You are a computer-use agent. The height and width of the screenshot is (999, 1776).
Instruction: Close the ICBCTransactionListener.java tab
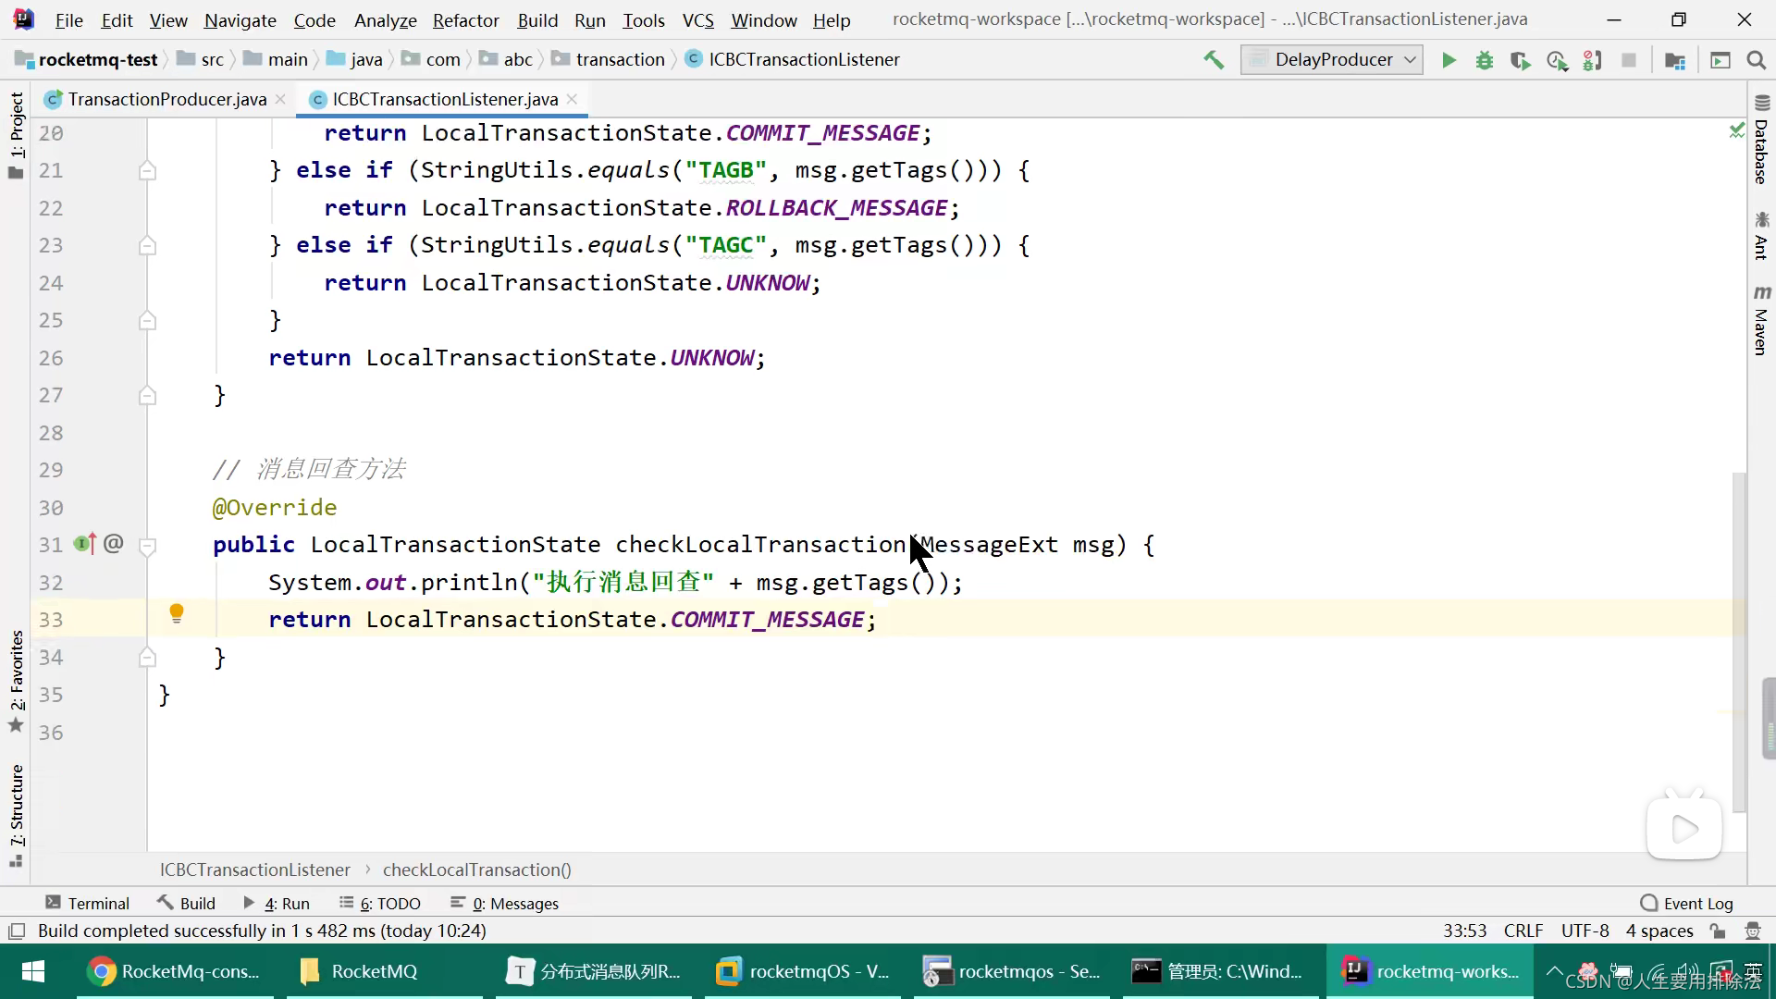click(572, 99)
